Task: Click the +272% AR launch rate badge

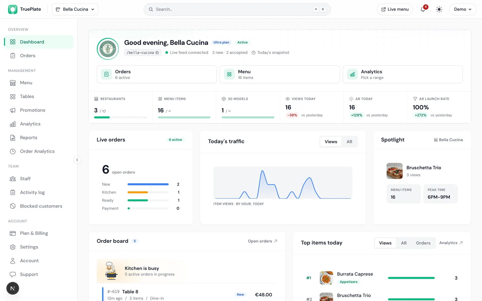Action: coord(421,115)
